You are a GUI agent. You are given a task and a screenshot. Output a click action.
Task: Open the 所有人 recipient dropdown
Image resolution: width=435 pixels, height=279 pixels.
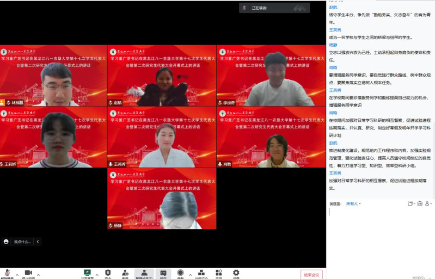click(x=353, y=203)
